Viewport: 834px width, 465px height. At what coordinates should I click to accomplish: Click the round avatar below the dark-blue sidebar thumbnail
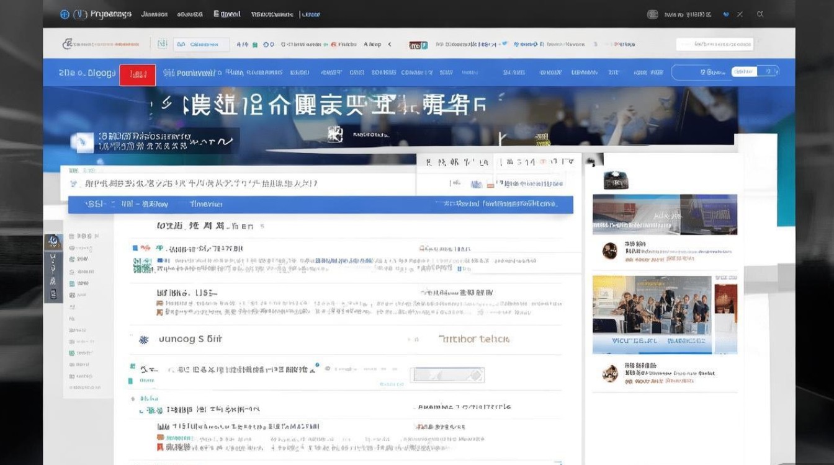pyautogui.click(x=610, y=250)
